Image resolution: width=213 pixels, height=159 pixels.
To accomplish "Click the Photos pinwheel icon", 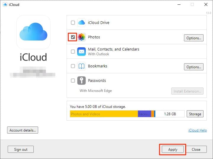I will 81,37.
